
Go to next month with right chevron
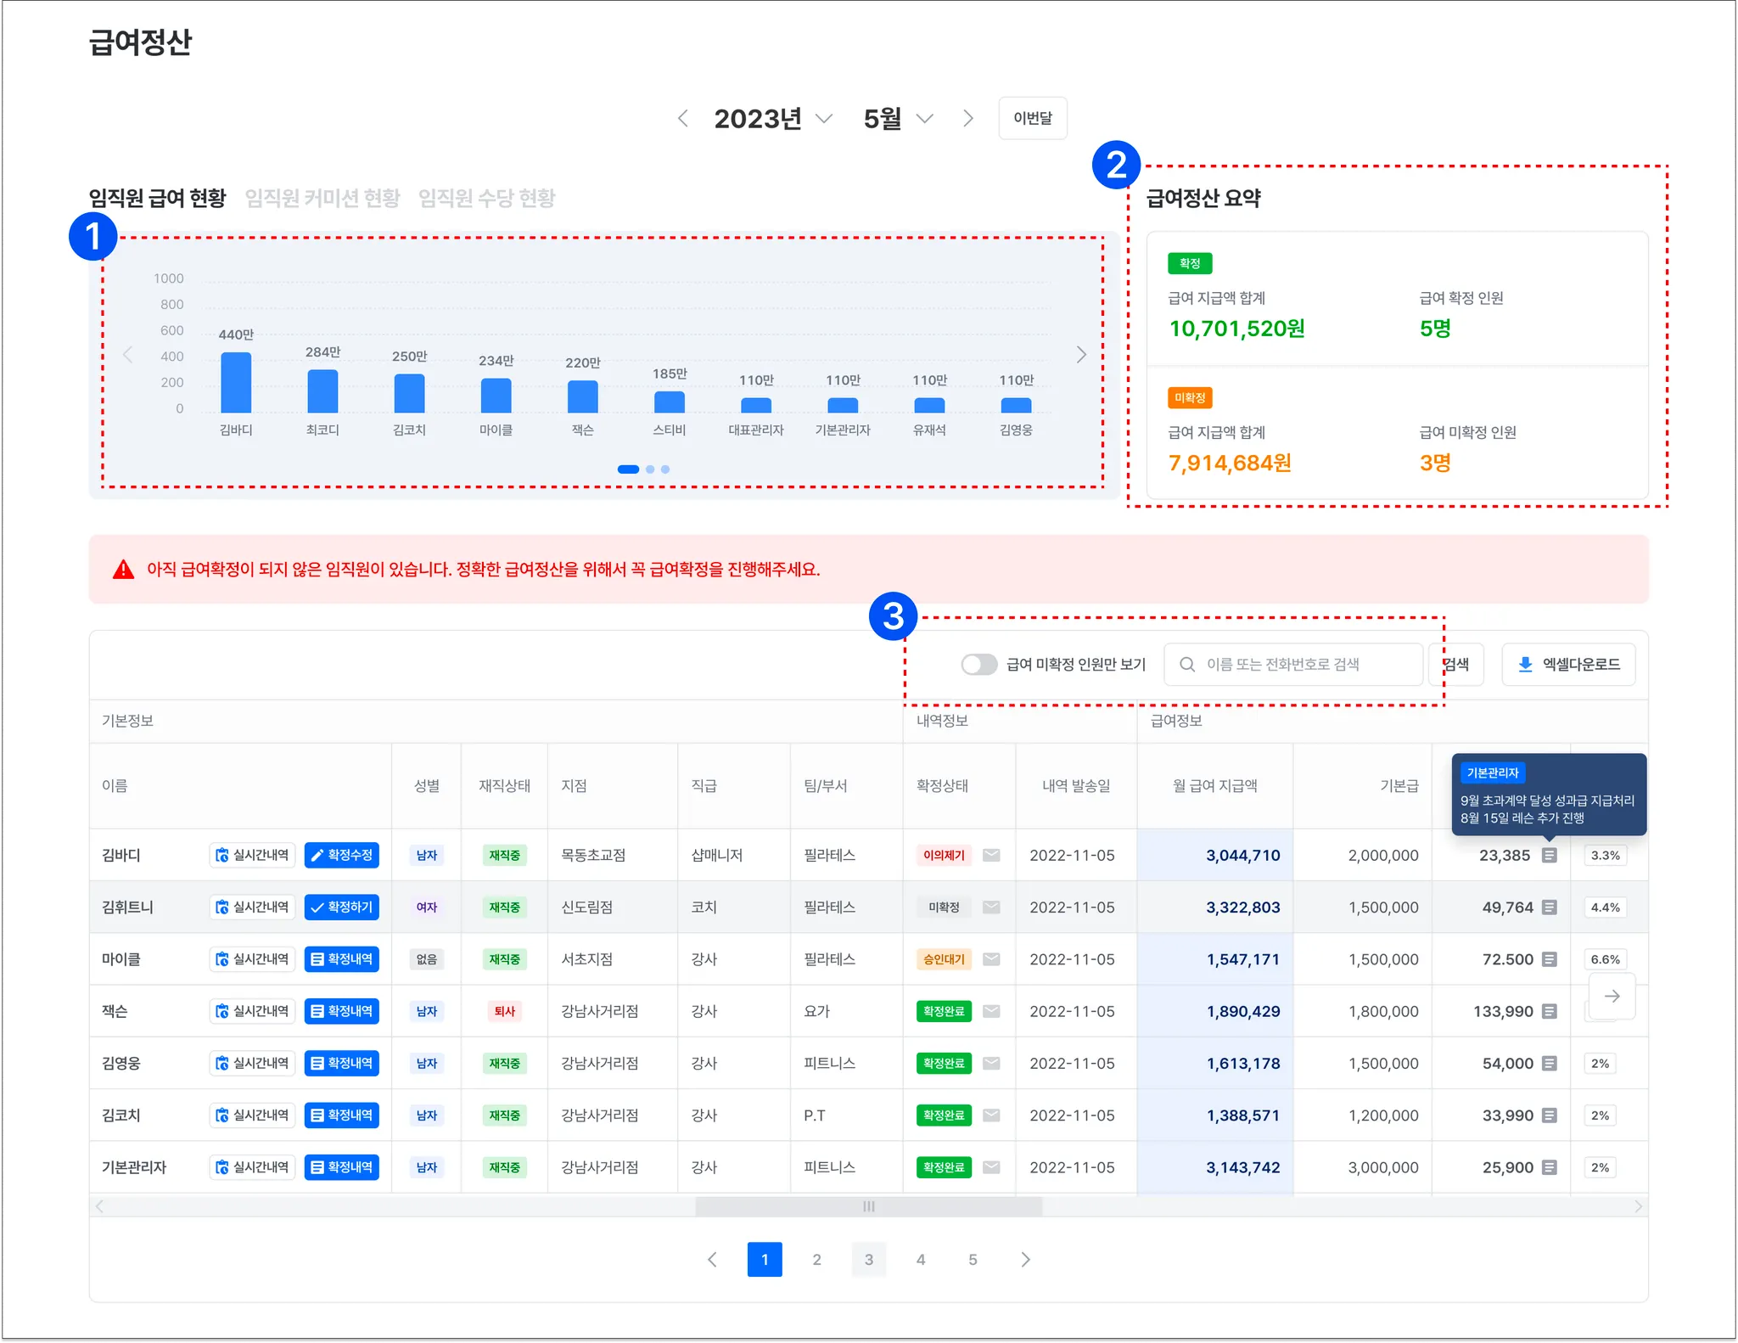[x=968, y=119]
